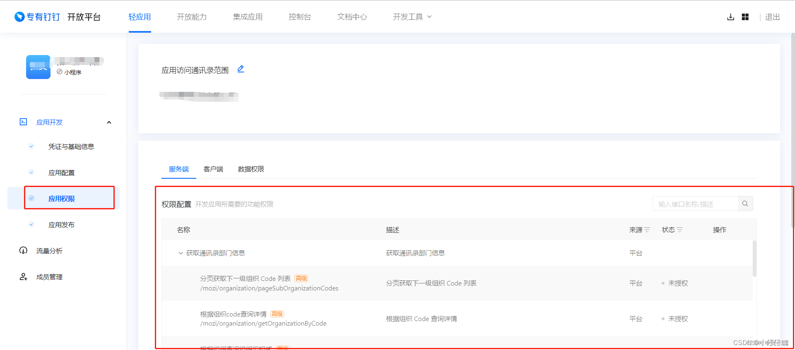Open 凭证与基础信息 in sidebar
795x350 pixels.
click(x=71, y=146)
